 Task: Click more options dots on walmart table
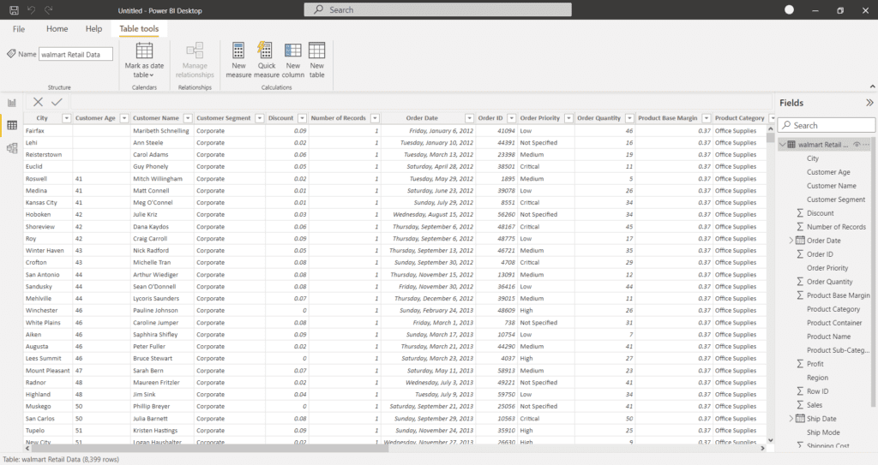point(867,145)
